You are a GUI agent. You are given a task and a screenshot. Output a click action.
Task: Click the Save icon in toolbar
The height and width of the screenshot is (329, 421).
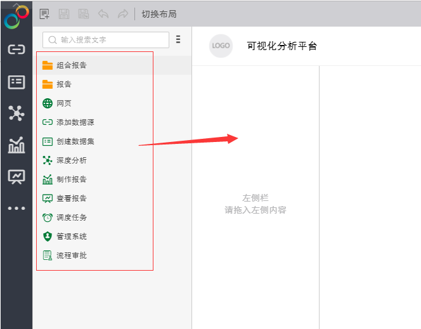click(64, 13)
